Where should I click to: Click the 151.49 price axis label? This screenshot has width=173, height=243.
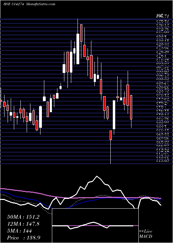tap(162, 94)
